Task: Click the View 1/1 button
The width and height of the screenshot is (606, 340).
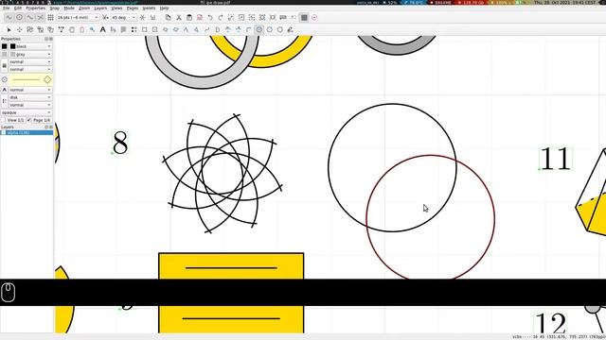Action: click(15, 120)
